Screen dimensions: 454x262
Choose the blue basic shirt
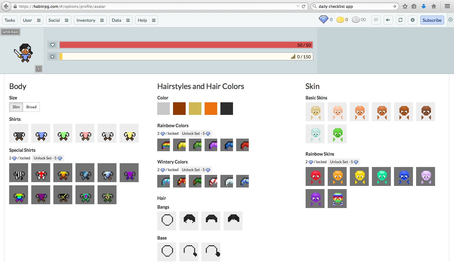tap(41, 133)
